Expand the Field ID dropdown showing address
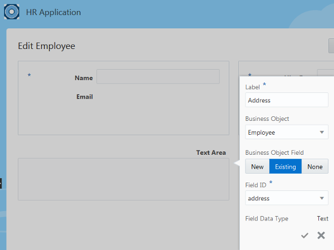This screenshot has height=250, width=334. pyautogui.click(x=287, y=198)
